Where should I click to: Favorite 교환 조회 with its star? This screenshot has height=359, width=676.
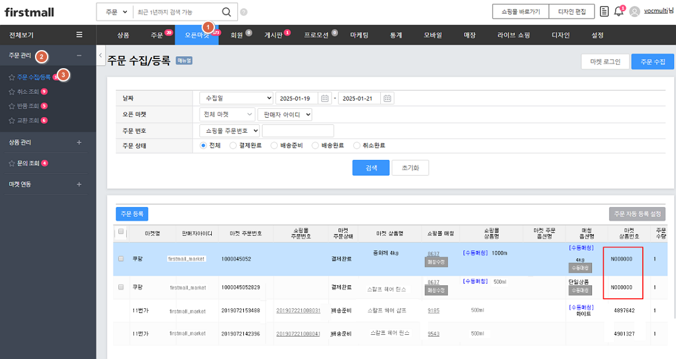[x=11, y=121]
